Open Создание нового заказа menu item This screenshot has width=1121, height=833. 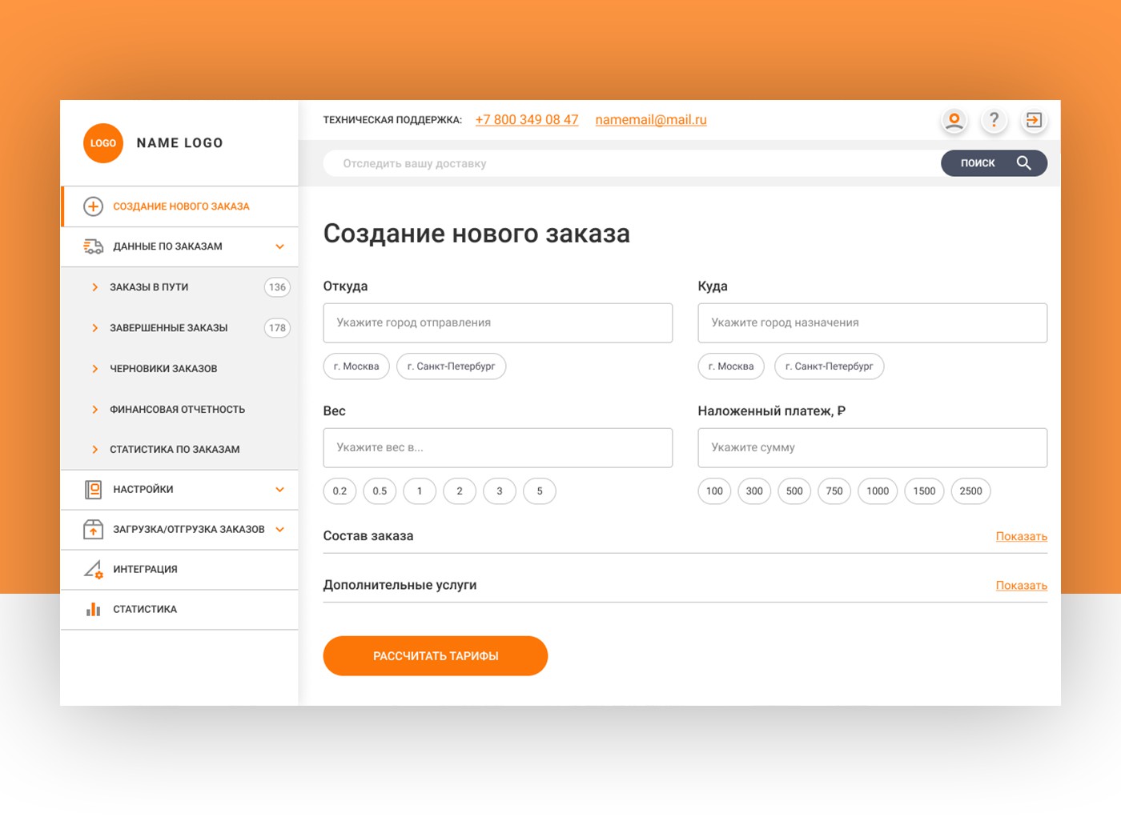point(179,206)
